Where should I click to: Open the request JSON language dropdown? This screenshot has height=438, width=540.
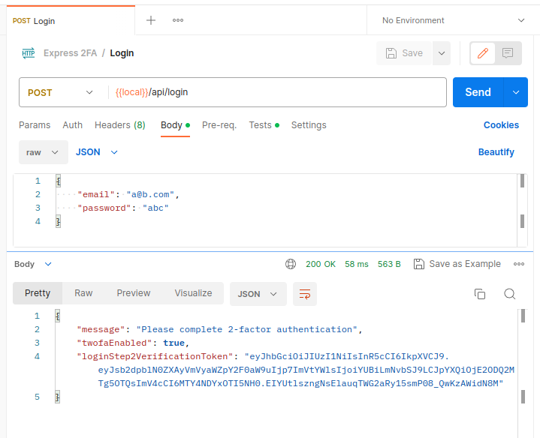pyautogui.click(x=97, y=152)
